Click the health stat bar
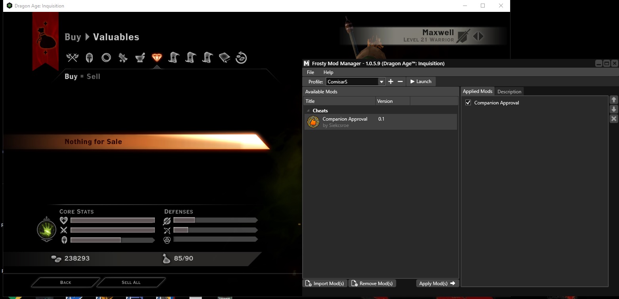 pyautogui.click(x=112, y=220)
